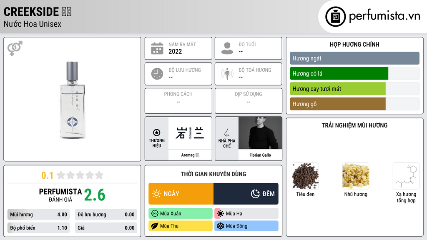Viewport: 427px width, 240px height.
Task: Open the Florian Gallo perfumer name link
Action: click(x=260, y=155)
